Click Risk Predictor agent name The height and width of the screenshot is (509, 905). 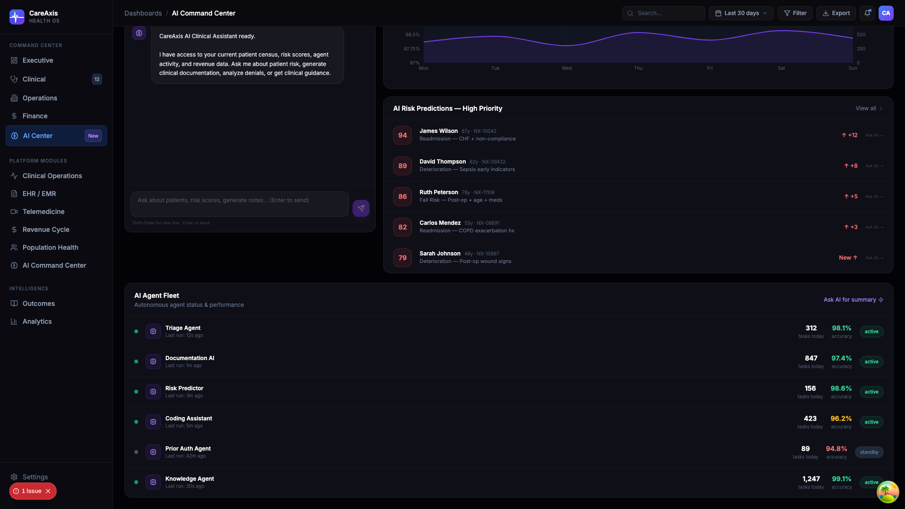click(184, 388)
